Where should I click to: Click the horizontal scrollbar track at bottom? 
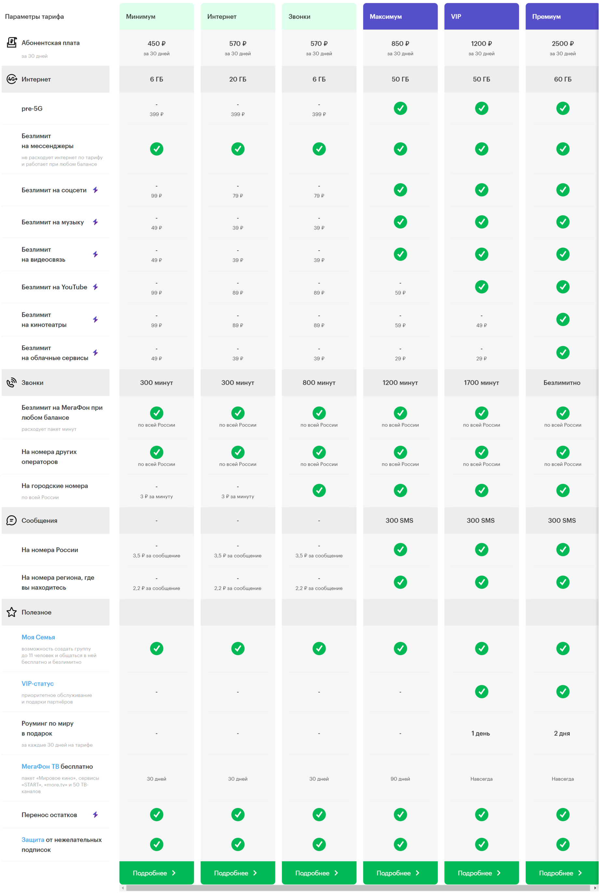click(x=358, y=888)
